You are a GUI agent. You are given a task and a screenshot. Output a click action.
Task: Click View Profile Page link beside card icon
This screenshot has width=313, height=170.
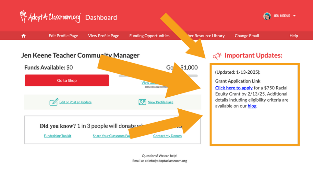coord(160,102)
